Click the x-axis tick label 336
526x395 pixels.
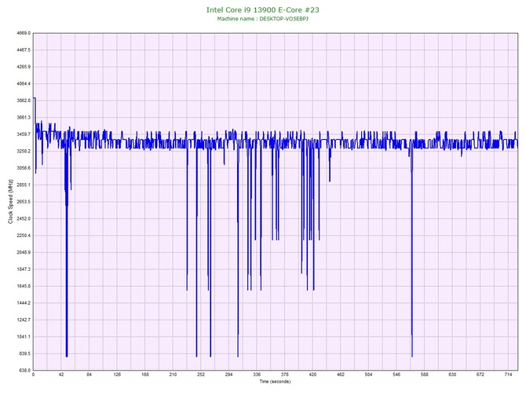click(257, 375)
